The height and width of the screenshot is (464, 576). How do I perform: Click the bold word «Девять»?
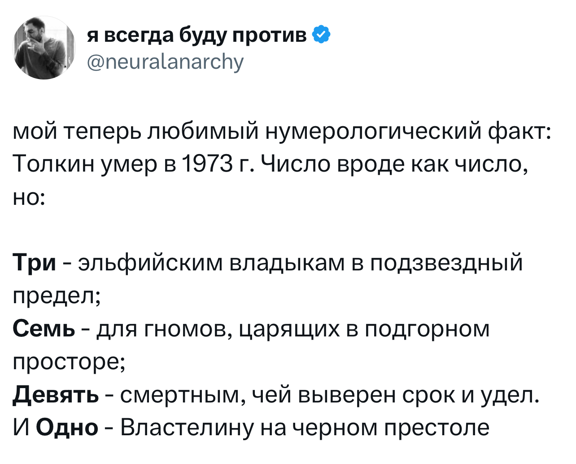(x=56, y=395)
